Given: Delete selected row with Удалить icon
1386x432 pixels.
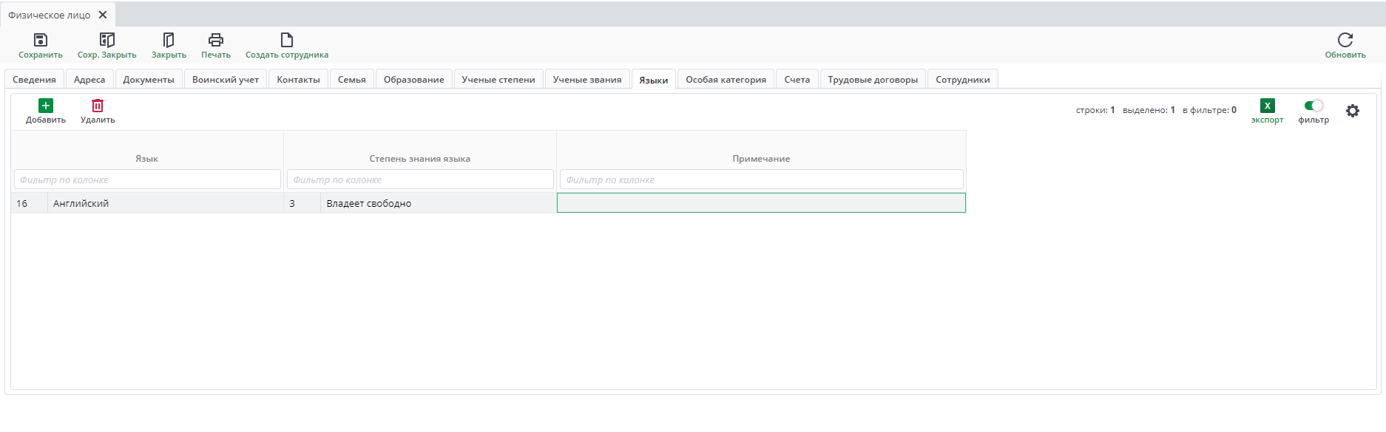Looking at the screenshot, I should 98,106.
